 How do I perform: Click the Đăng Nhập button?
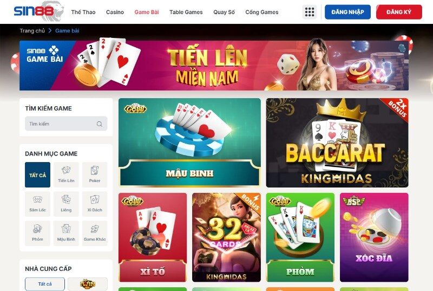click(x=347, y=12)
